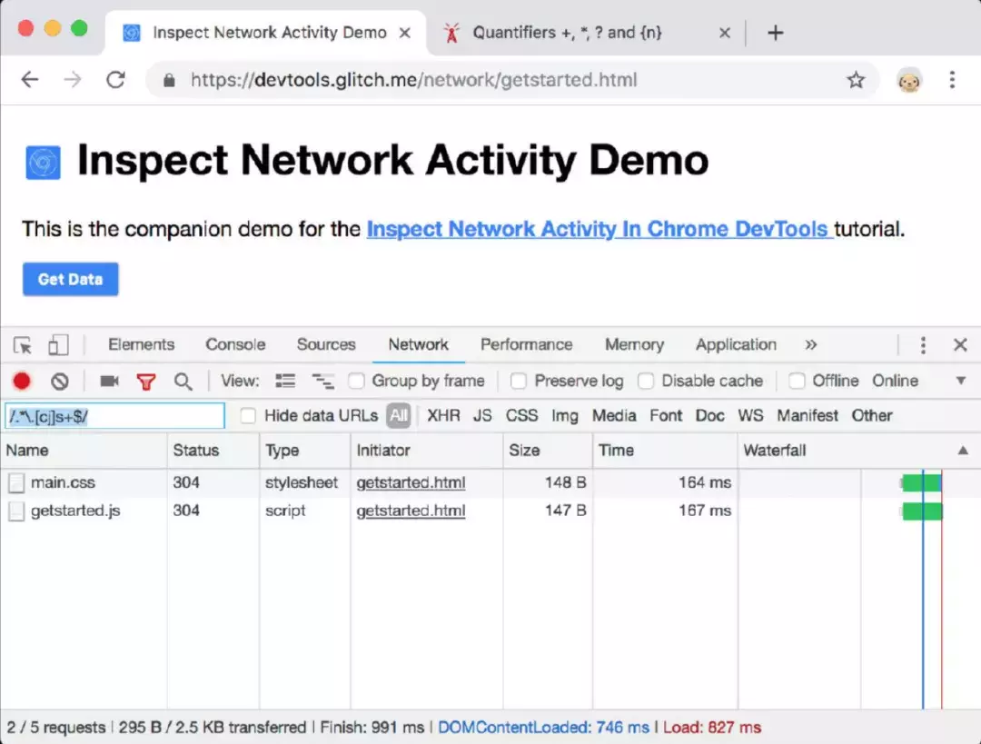The width and height of the screenshot is (981, 744).
Task: Toggle the red filter funnel icon
Action: [x=145, y=382]
